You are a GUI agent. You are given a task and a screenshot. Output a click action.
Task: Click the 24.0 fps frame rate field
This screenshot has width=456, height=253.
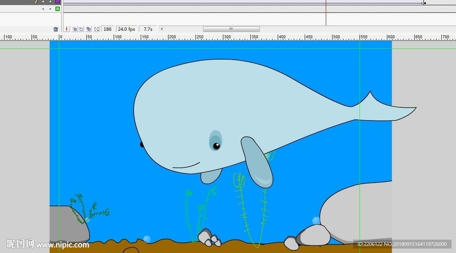click(x=126, y=29)
